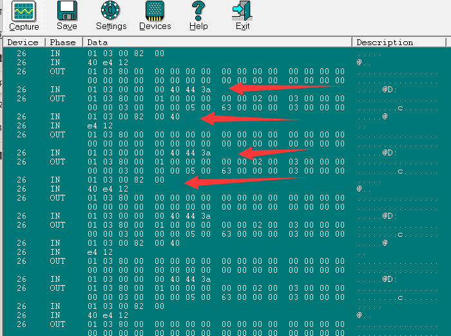Exit the application via Exit icon
The width and height of the screenshot is (451, 336).
pos(242,16)
